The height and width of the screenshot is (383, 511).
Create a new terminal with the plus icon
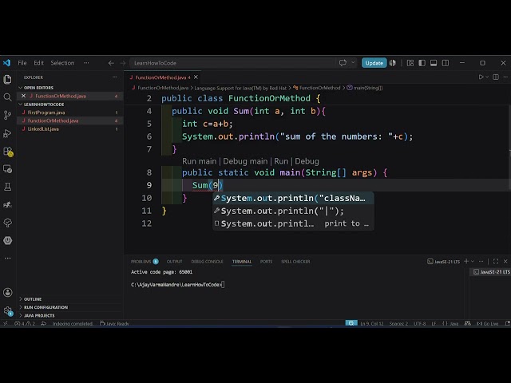click(x=466, y=261)
